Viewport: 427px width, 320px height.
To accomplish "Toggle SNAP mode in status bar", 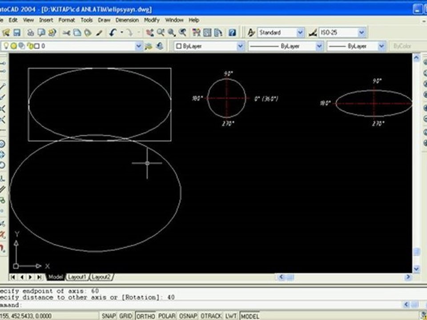I will click(109, 316).
